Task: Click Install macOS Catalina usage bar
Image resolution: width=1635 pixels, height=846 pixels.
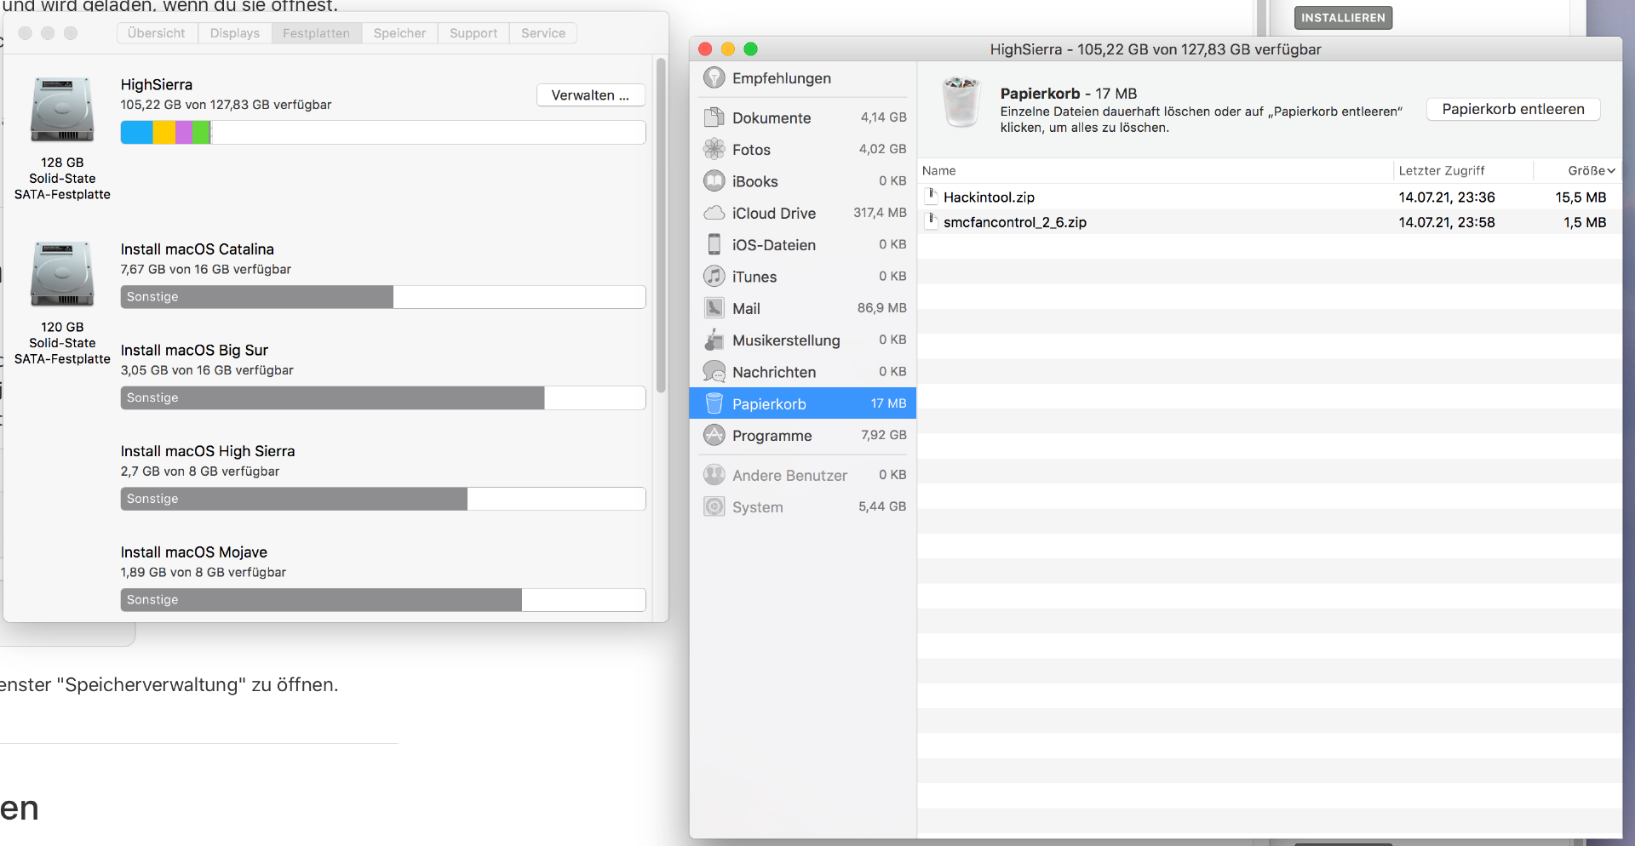Action: coord(383,297)
